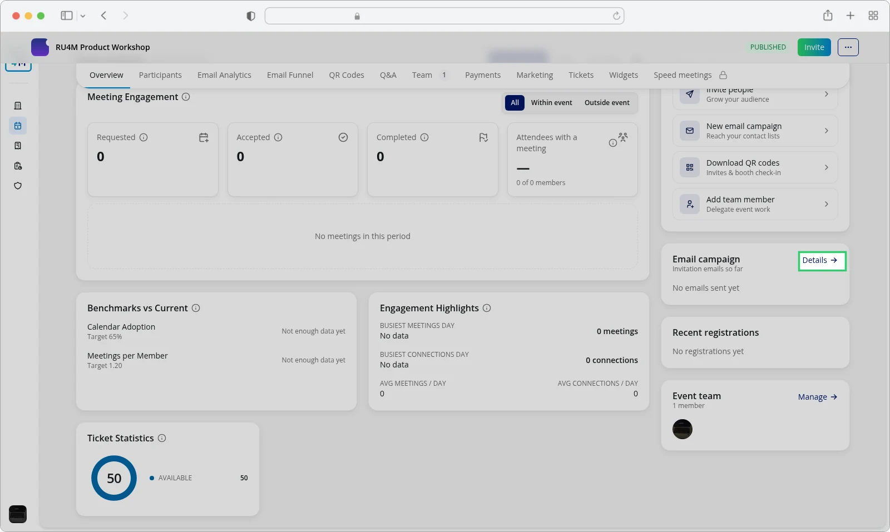Click the flag icon in the Completed card
Image resolution: width=890 pixels, height=532 pixels.
(x=483, y=137)
